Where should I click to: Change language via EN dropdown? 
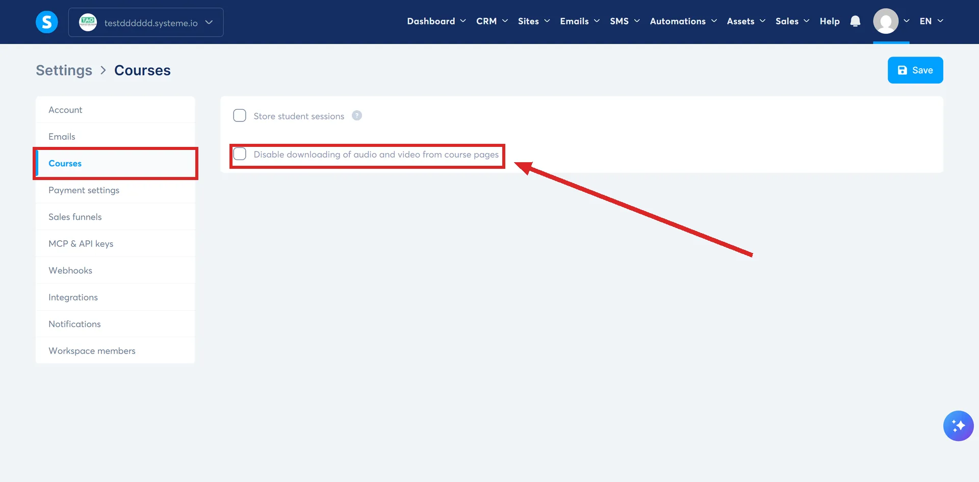pyautogui.click(x=931, y=21)
